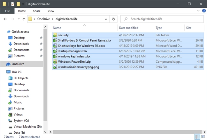207x140 pixels.
Task: Select the Shortcut keys for Windows 10.docx icon
Action: pos(55,46)
